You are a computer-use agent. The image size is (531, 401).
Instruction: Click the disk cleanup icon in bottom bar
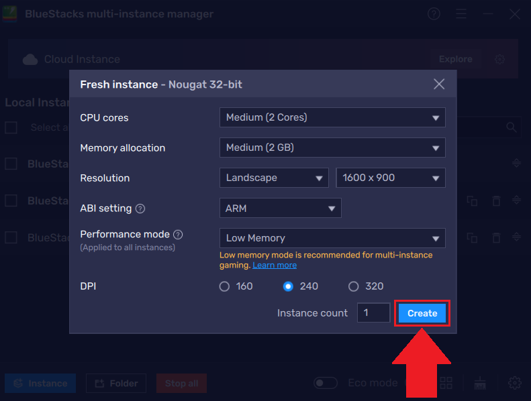[x=480, y=383]
